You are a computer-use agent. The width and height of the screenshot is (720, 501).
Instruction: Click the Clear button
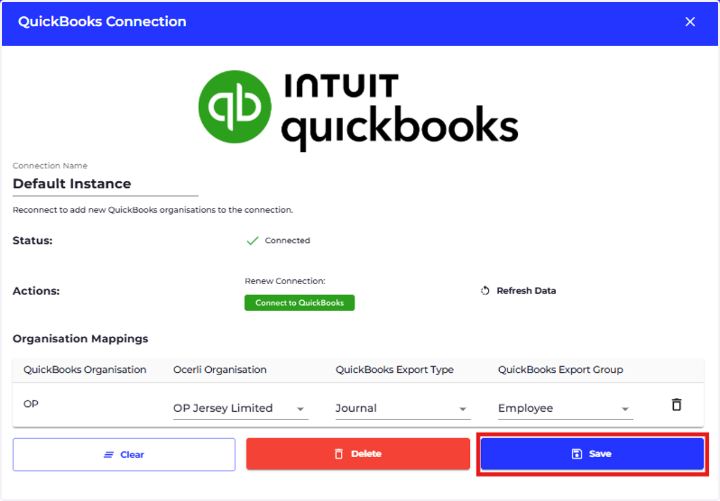[x=124, y=454]
